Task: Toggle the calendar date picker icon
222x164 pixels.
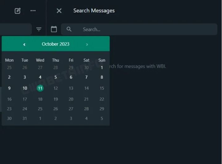Action: [x=54, y=29]
